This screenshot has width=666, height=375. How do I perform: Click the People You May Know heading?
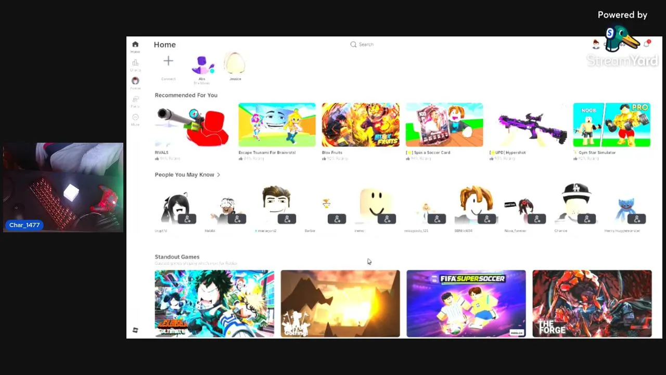[x=184, y=175]
